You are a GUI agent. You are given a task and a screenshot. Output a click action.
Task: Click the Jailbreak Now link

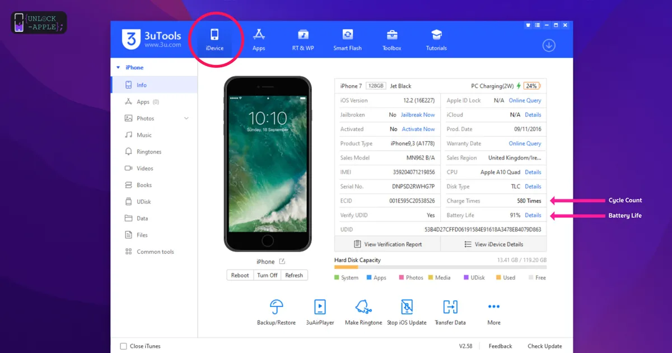point(418,115)
